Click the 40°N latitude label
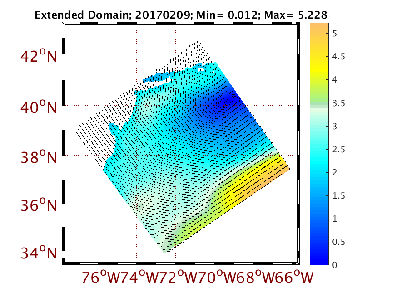397x297 pixels. [x=39, y=107]
